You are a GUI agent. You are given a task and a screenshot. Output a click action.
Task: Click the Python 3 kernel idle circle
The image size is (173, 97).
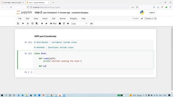pos(155,19)
